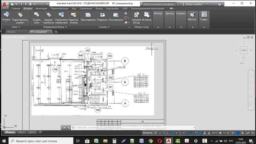Add new layout with plus button
The image size is (256, 144).
40,132
